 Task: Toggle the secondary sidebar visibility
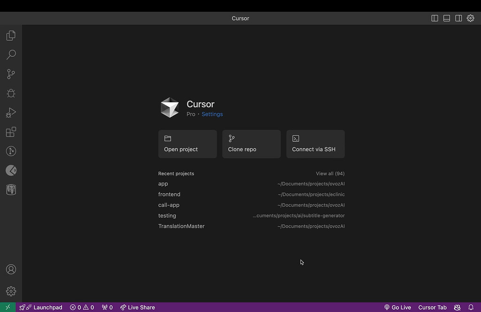point(458,18)
